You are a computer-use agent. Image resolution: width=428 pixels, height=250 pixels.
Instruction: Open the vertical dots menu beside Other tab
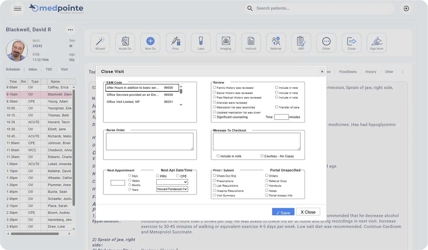(403, 72)
